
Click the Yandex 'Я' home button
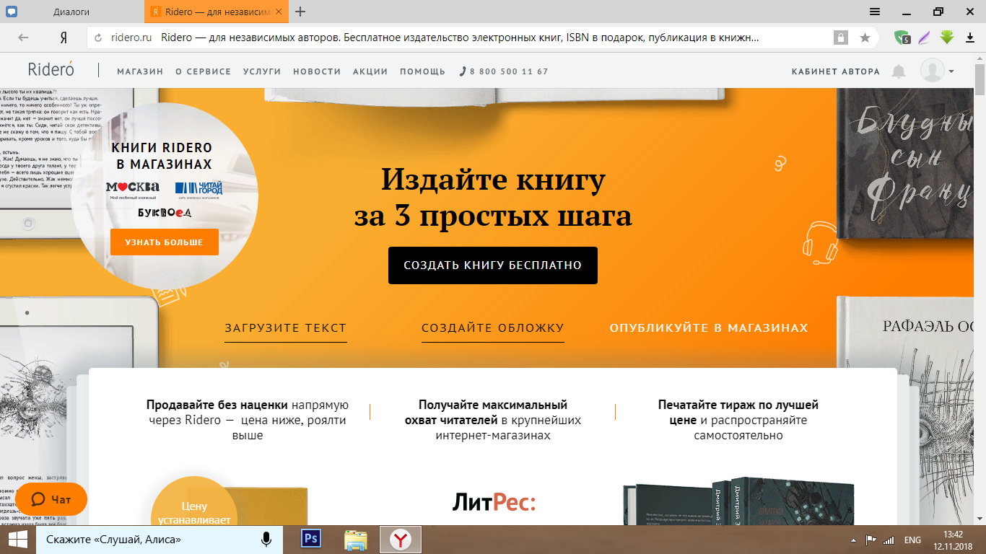pos(64,38)
